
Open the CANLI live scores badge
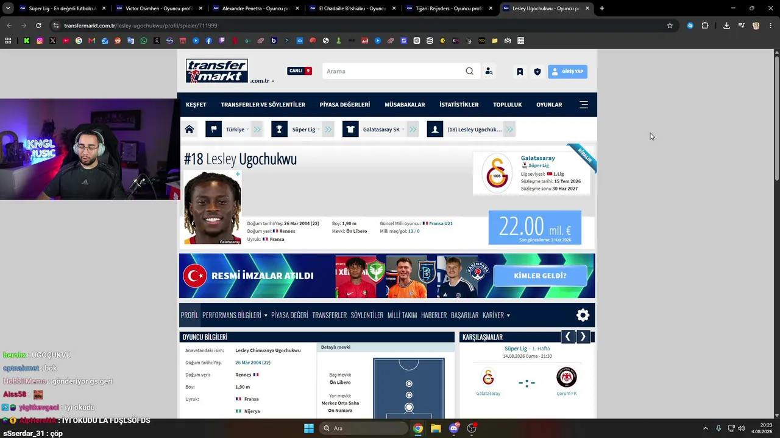(299, 71)
